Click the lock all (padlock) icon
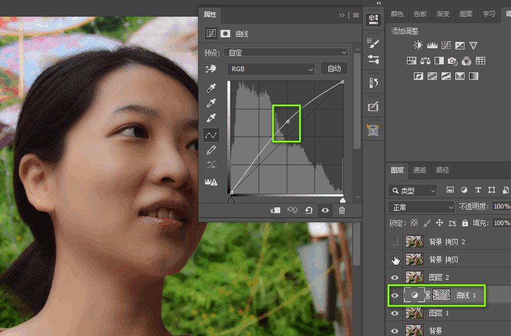 [x=466, y=223]
